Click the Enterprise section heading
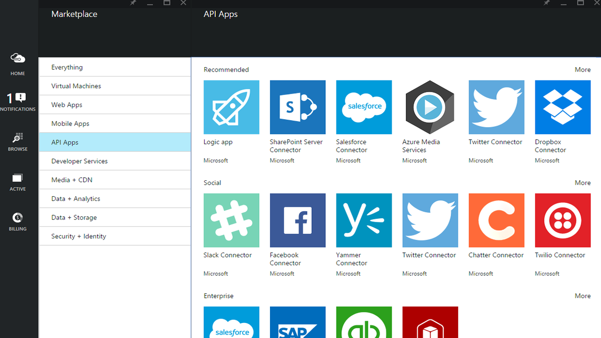 click(218, 296)
